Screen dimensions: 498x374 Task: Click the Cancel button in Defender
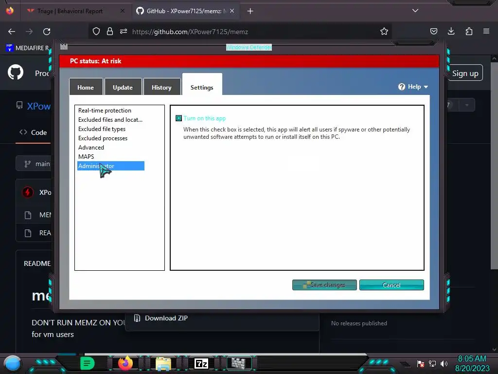pyautogui.click(x=391, y=285)
